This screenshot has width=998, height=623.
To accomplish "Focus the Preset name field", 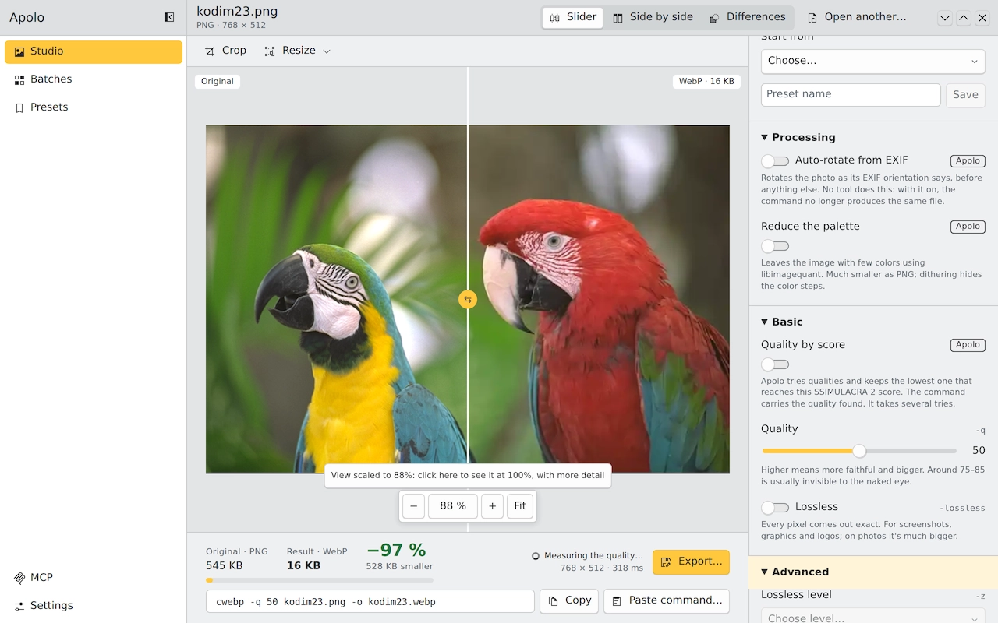I will click(x=851, y=94).
